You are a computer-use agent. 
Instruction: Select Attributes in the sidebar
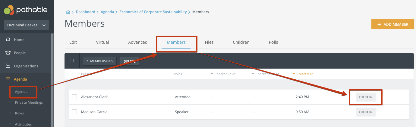(23, 124)
